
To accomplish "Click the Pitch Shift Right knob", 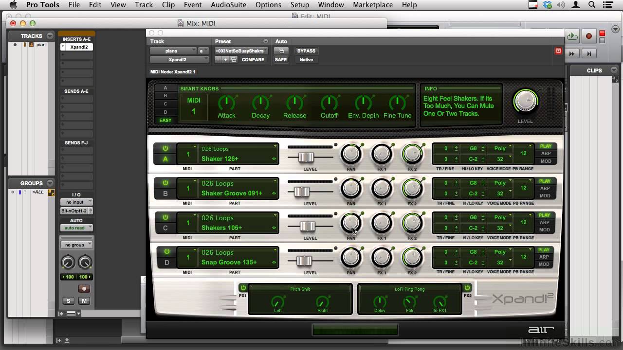I will click(x=322, y=301).
